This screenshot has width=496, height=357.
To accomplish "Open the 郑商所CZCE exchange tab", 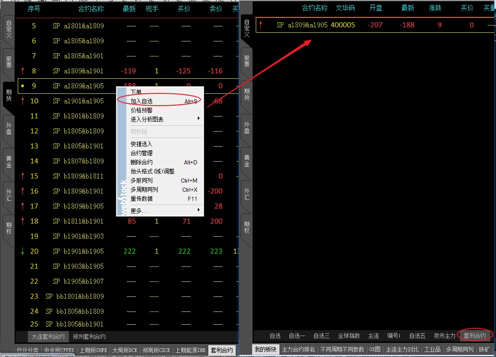I will pos(156,350).
